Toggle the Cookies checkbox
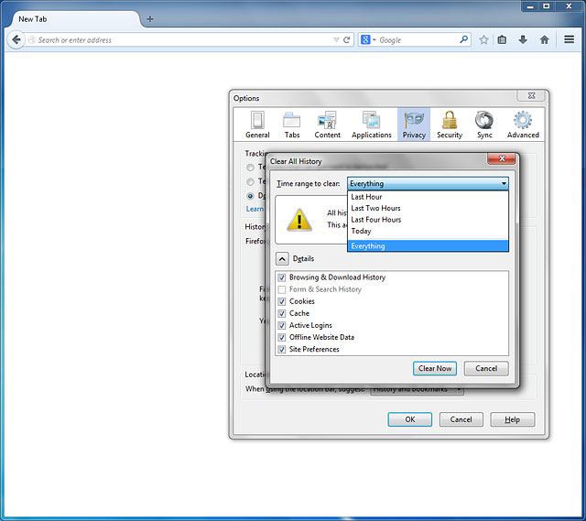The width and height of the screenshot is (586, 521). coord(282,301)
